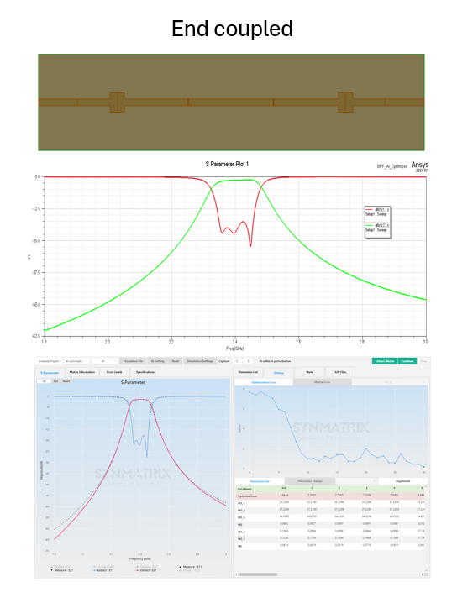This screenshot has width=473, height=603.
Task: Open the S2P Files tab
Action: tap(340, 372)
